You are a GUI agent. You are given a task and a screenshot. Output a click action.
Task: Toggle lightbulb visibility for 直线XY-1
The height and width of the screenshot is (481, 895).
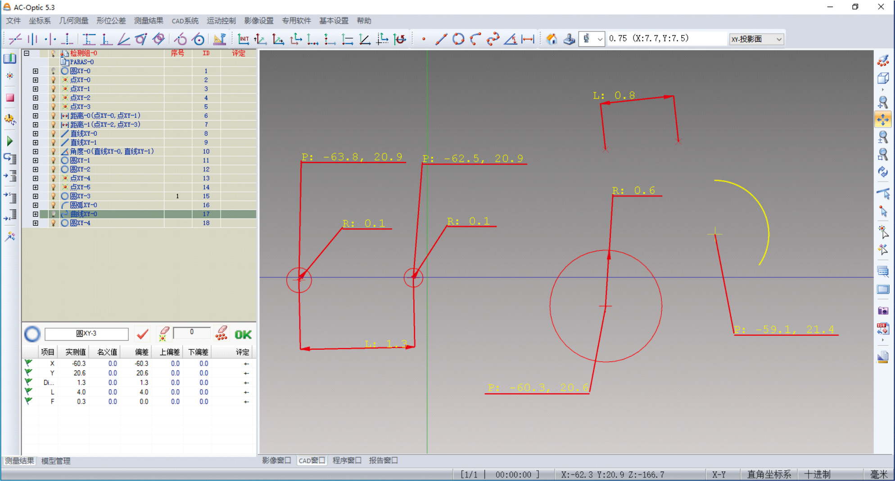point(53,143)
